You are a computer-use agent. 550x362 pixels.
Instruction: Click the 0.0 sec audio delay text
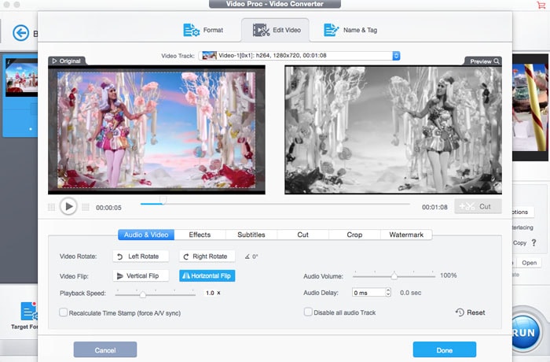click(x=410, y=293)
